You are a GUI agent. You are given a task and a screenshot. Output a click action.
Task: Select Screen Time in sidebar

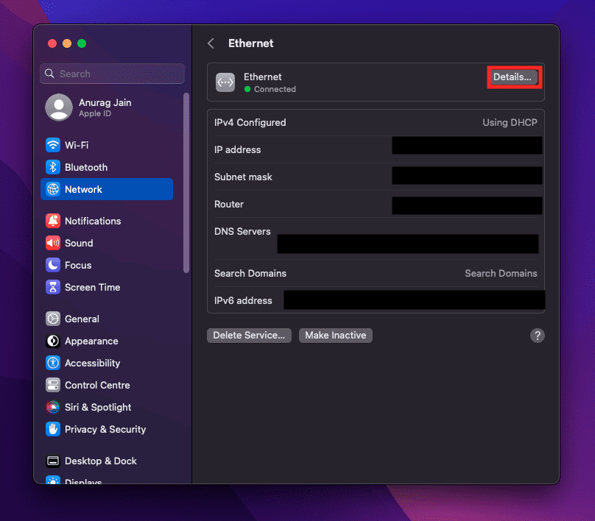click(107, 288)
